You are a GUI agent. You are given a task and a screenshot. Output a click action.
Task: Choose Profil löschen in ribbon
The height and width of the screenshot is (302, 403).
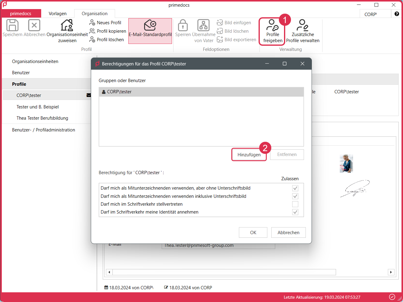[107, 40]
